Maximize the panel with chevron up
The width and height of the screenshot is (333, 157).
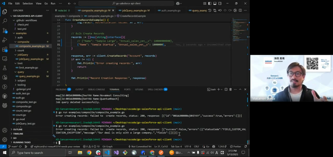click(240, 89)
